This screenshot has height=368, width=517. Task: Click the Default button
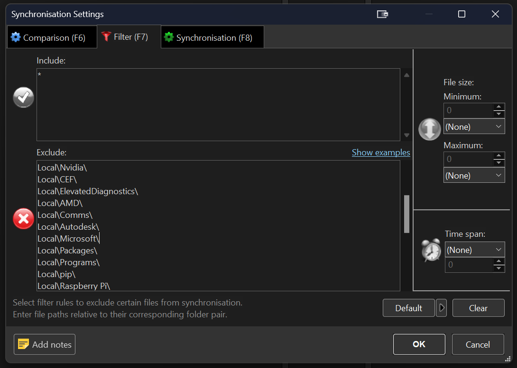tap(408, 308)
